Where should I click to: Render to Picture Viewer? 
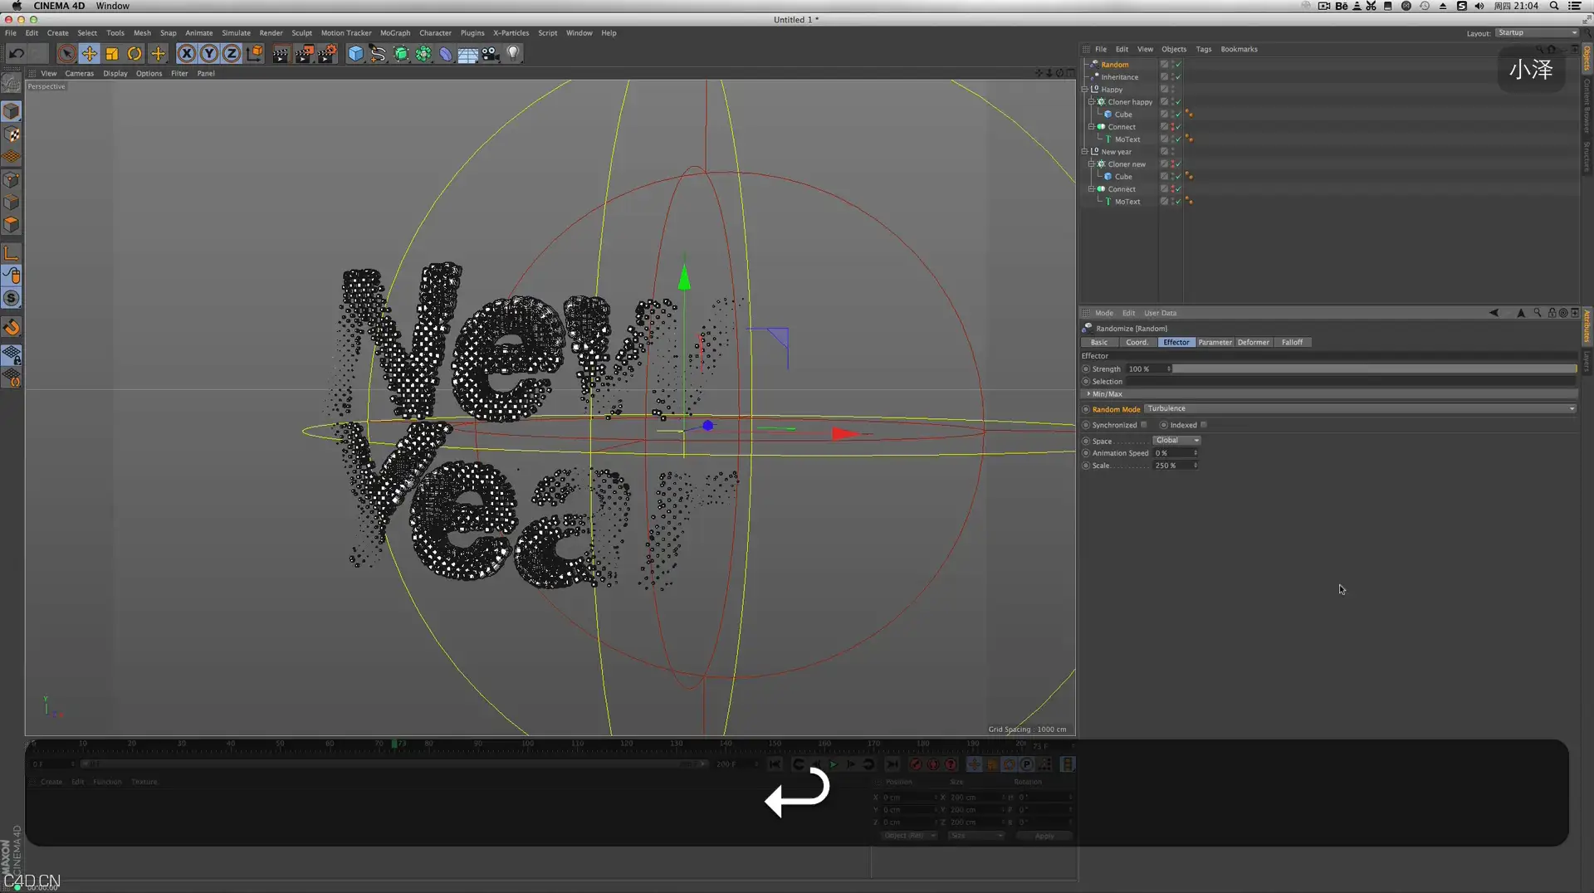pos(304,54)
